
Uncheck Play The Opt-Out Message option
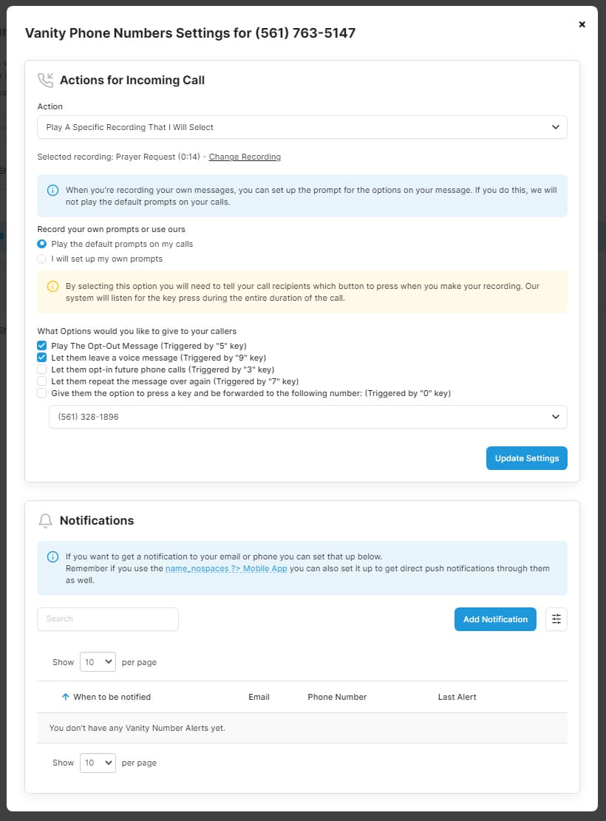point(42,346)
